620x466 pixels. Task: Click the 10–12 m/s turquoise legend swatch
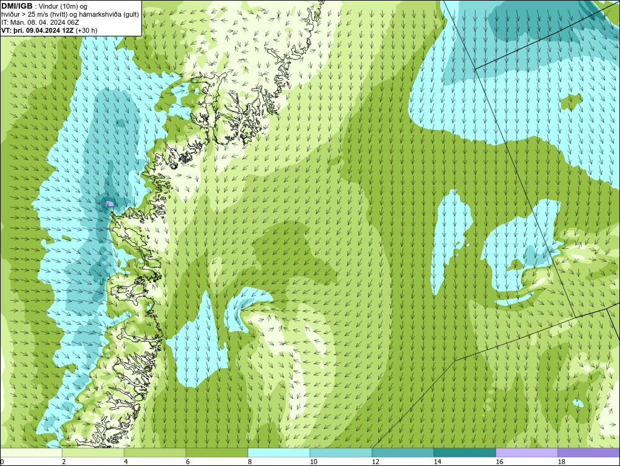pos(341,452)
